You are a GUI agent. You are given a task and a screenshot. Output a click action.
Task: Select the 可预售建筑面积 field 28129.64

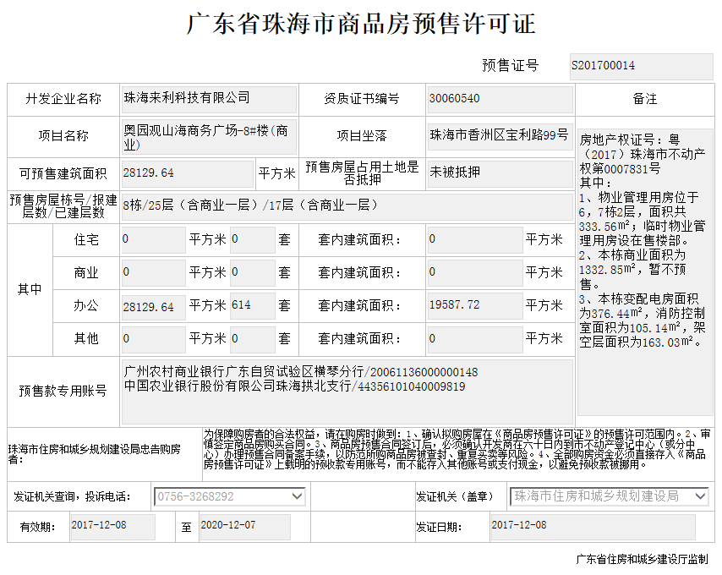click(187, 173)
